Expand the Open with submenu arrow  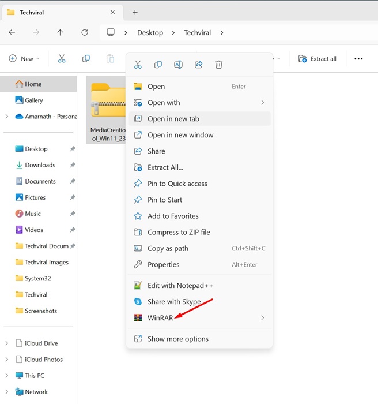262,103
